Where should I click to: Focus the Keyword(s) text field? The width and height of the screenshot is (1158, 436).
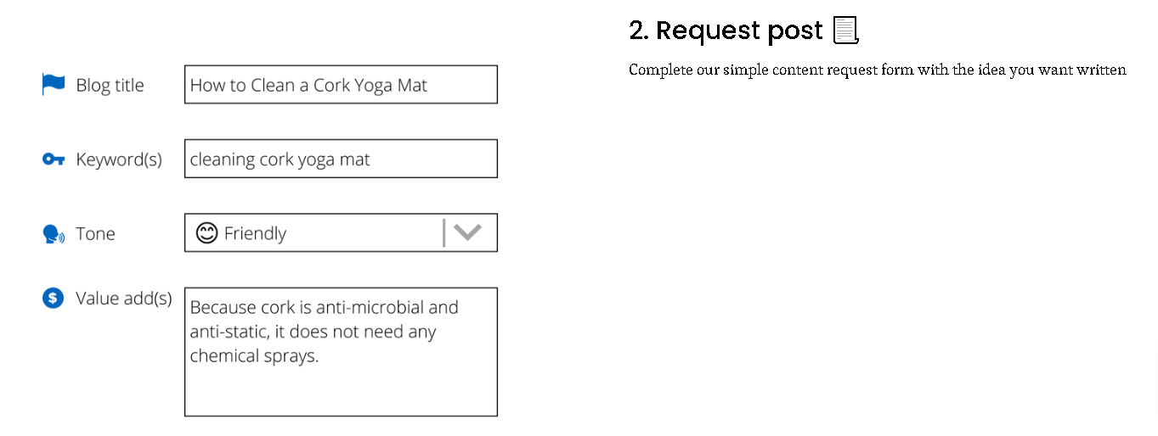click(x=341, y=159)
